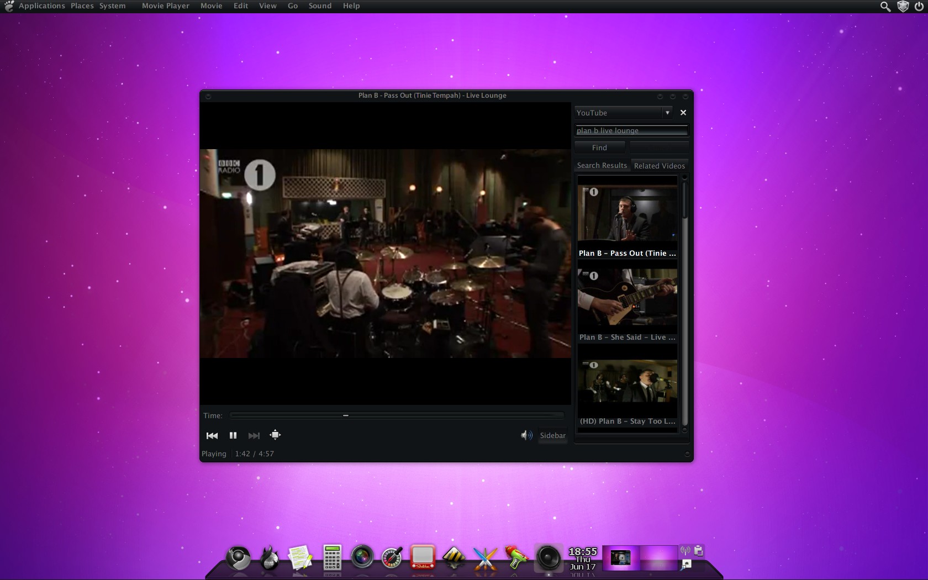This screenshot has height=580, width=928.
Task: Skip to the previous chapter or track
Action: tap(212, 435)
